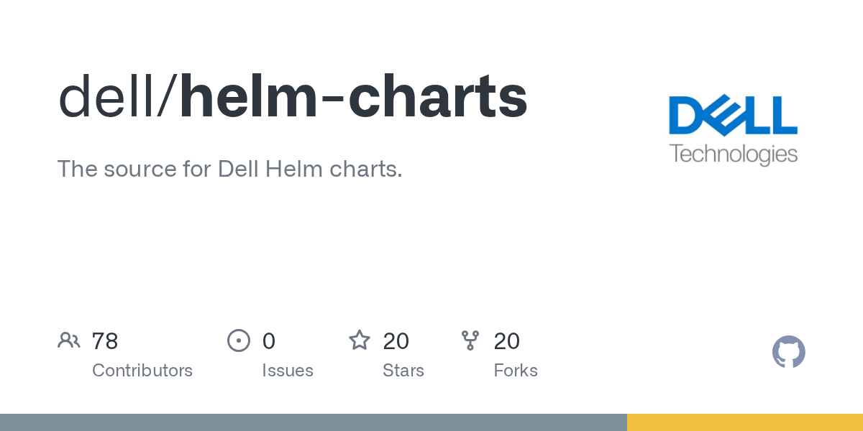Select the description text about Dell Helm charts
This screenshot has width=863, height=431.
click(x=229, y=170)
